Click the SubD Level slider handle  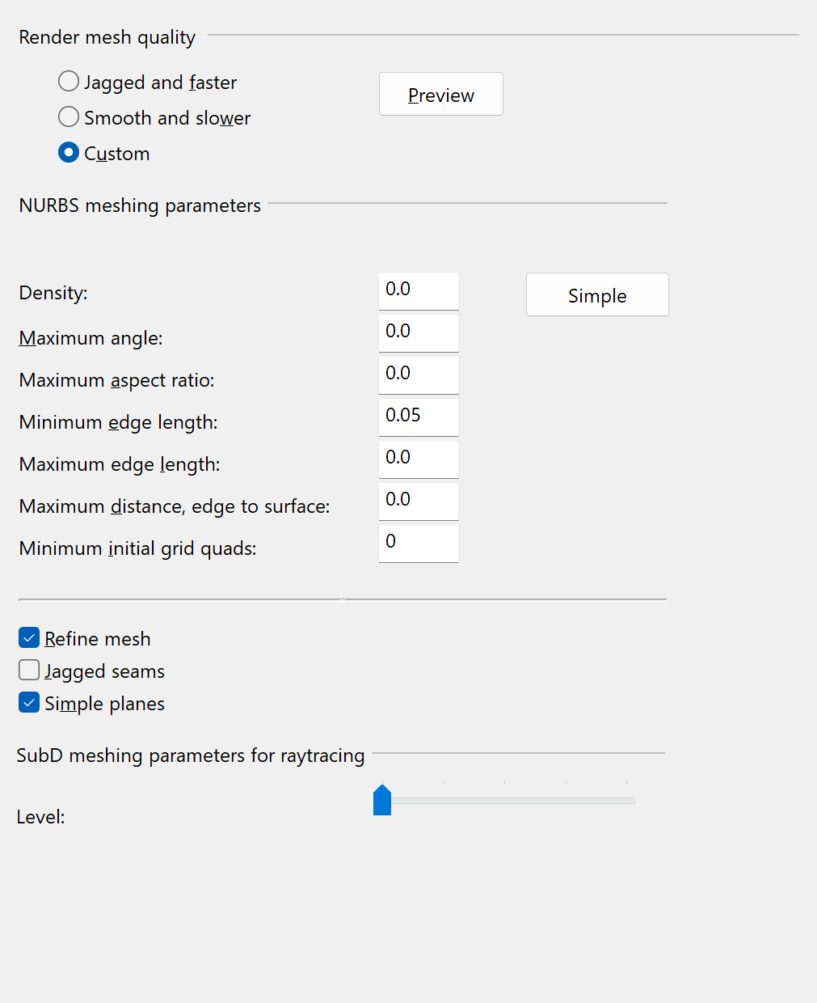tap(382, 801)
